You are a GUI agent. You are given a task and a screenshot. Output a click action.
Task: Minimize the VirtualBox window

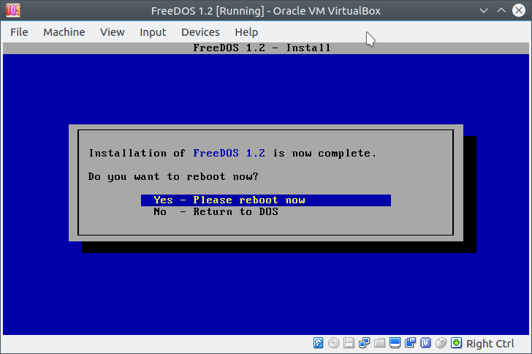(x=484, y=10)
